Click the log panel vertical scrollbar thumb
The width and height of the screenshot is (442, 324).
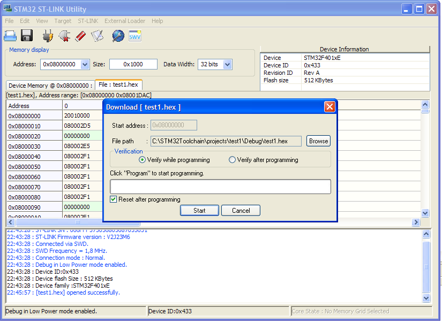(426, 267)
